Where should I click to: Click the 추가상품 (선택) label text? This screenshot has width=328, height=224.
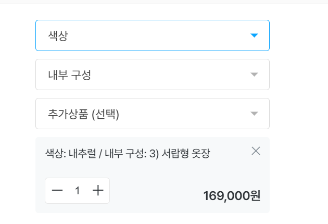83,114
